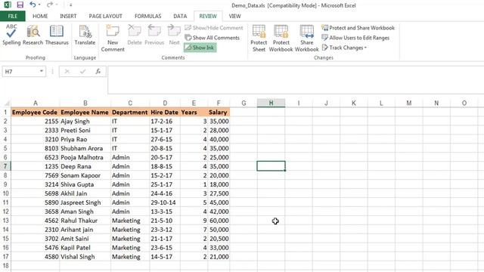The image size is (484, 272).
Task: Click the Undo icon
Action: (33, 5)
